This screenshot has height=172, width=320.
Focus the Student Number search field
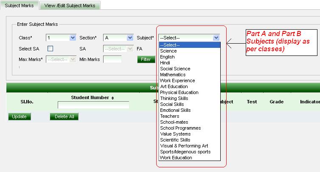click(x=93, y=105)
